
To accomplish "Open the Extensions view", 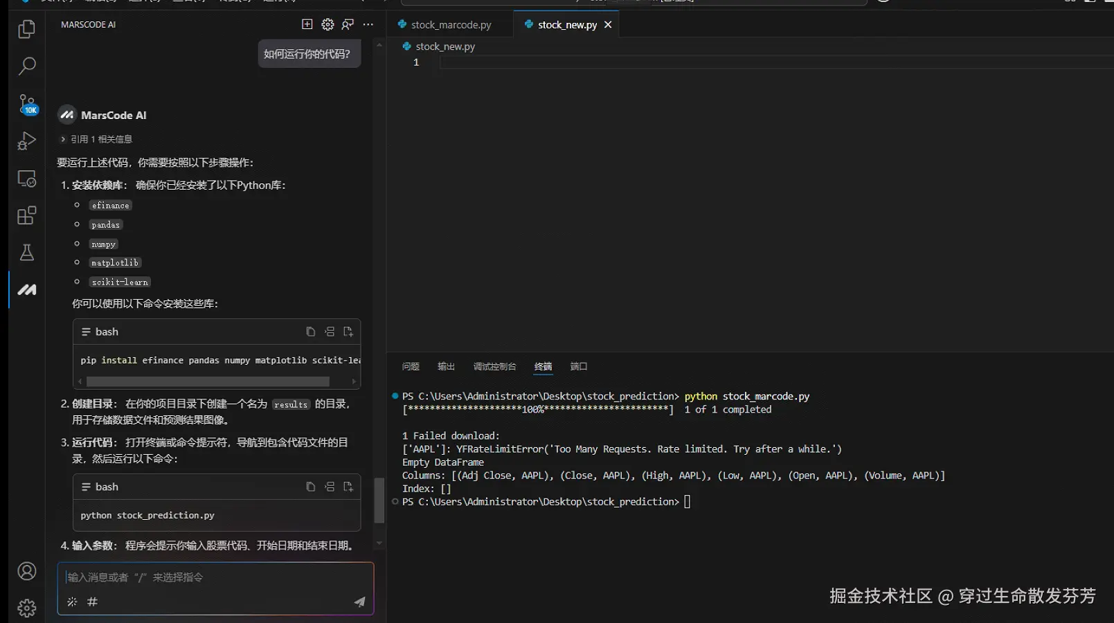I will 26,215.
